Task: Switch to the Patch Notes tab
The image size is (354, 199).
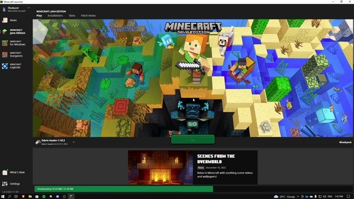Action: coord(88,15)
